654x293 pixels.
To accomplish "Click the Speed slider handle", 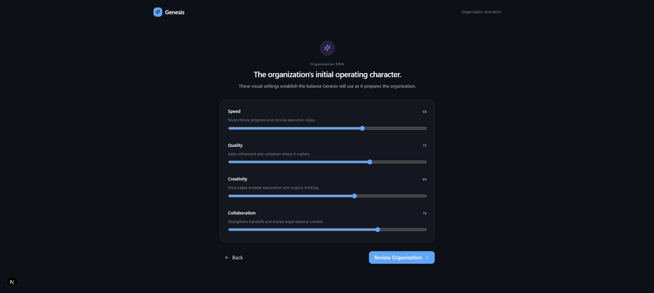I will (362, 128).
